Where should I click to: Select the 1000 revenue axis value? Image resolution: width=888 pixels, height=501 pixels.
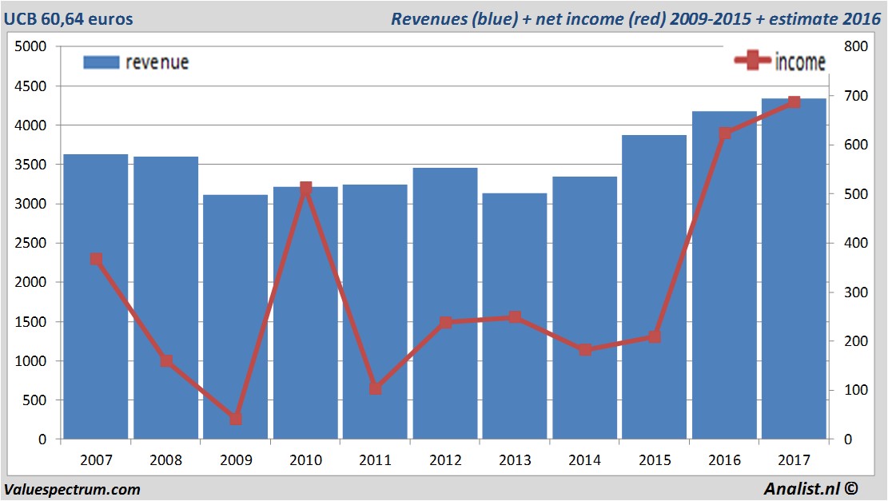(x=30, y=360)
